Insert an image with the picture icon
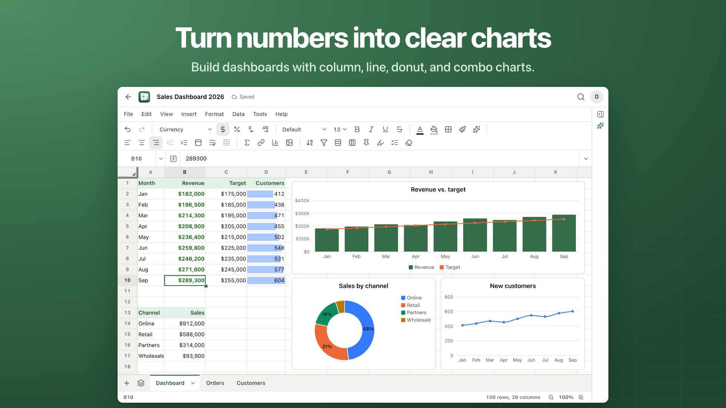The width and height of the screenshot is (726, 408). [x=289, y=143]
